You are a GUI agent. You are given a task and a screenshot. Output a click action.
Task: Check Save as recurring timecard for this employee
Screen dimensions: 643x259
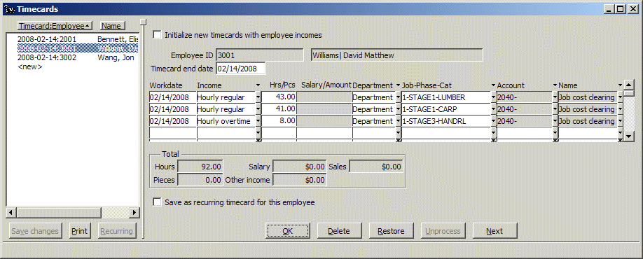(158, 202)
